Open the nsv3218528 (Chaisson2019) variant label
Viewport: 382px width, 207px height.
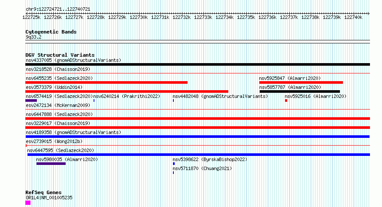[58, 69]
